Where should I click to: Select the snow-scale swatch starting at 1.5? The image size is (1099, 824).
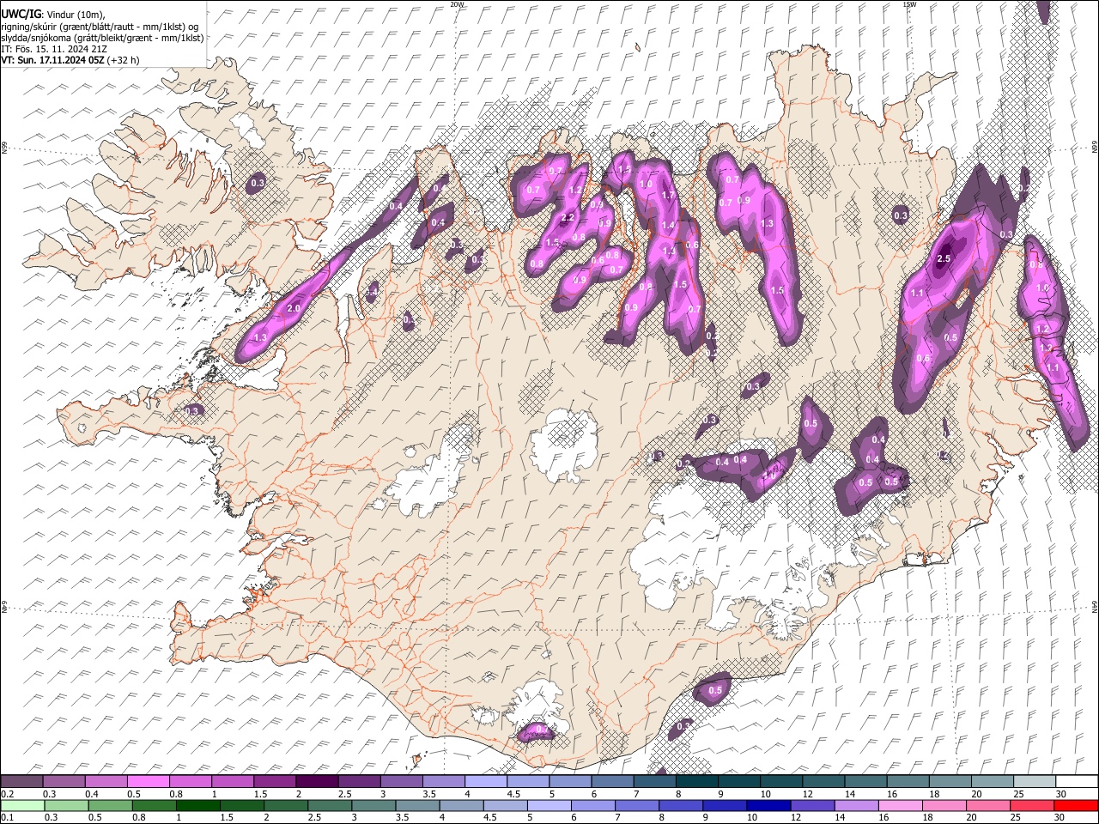[x=274, y=781]
